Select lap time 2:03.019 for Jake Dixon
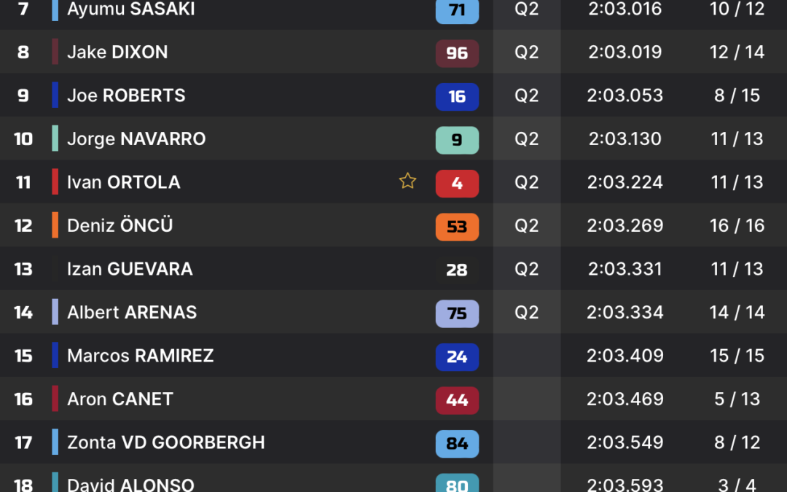Image resolution: width=787 pixels, height=492 pixels. [x=625, y=52]
